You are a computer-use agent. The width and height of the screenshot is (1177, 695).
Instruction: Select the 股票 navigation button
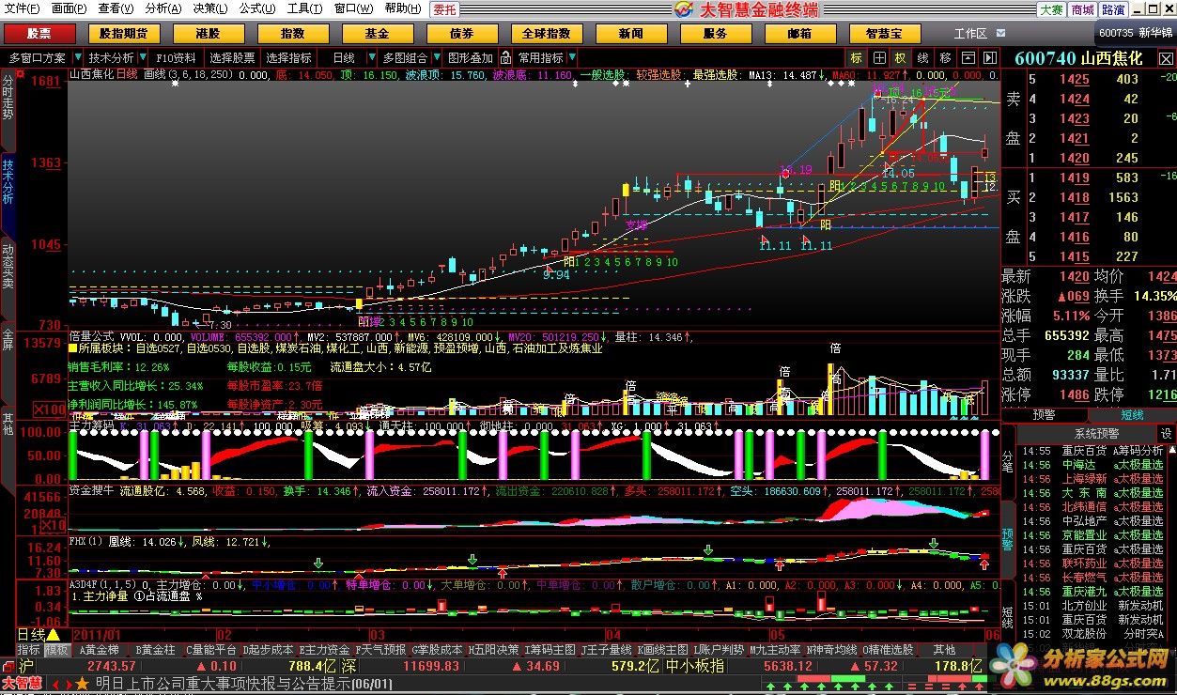(x=39, y=33)
